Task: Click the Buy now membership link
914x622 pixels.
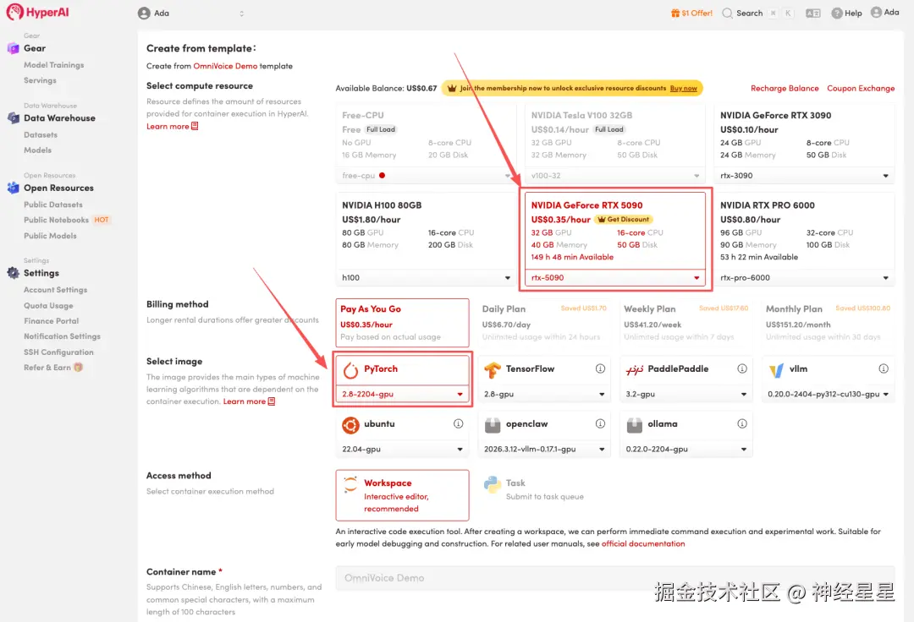Action: click(683, 89)
